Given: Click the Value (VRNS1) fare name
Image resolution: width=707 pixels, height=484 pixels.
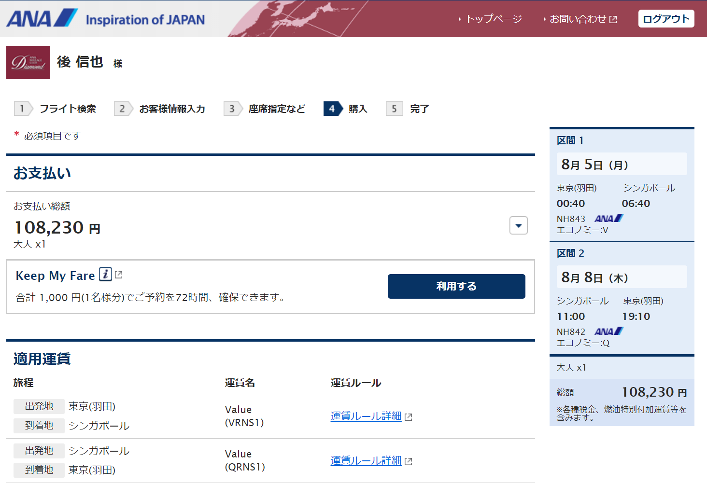Looking at the screenshot, I should click(244, 416).
